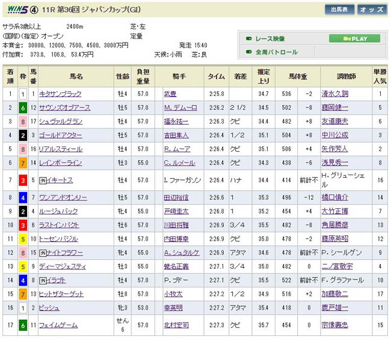Image resolution: width=391 pixels, height=339 pixels.
Task: Click the WIN5 logo icon
Action: (15, 9)
